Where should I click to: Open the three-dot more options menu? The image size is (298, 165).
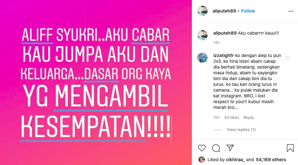[291, 11]
